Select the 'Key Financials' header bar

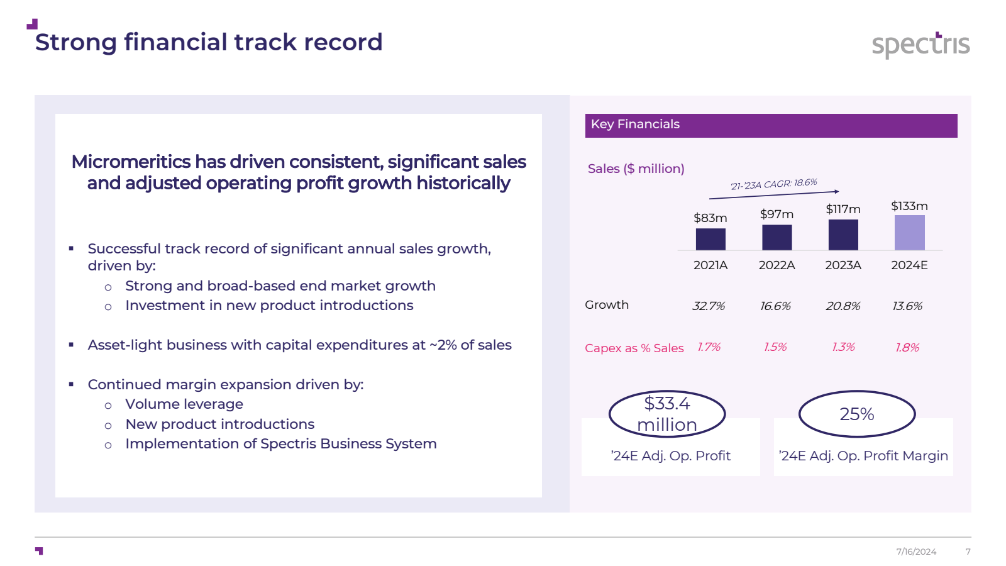click(771, 125)
